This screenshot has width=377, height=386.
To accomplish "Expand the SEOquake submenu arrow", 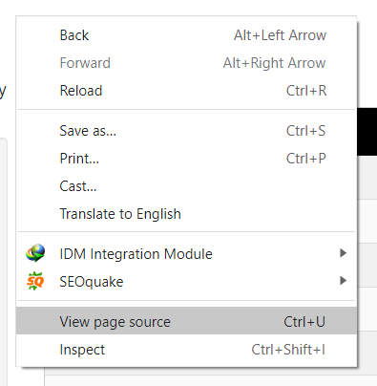I will click(x=343, y=281).
